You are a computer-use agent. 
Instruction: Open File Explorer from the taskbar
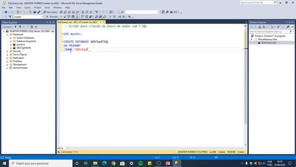[x=95, y=163]
